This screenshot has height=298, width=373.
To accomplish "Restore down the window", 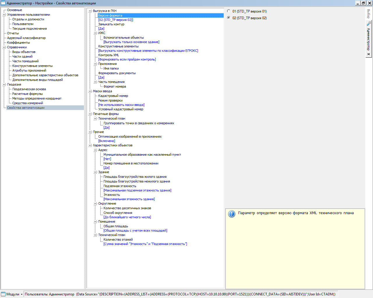I will pos(363,3).
